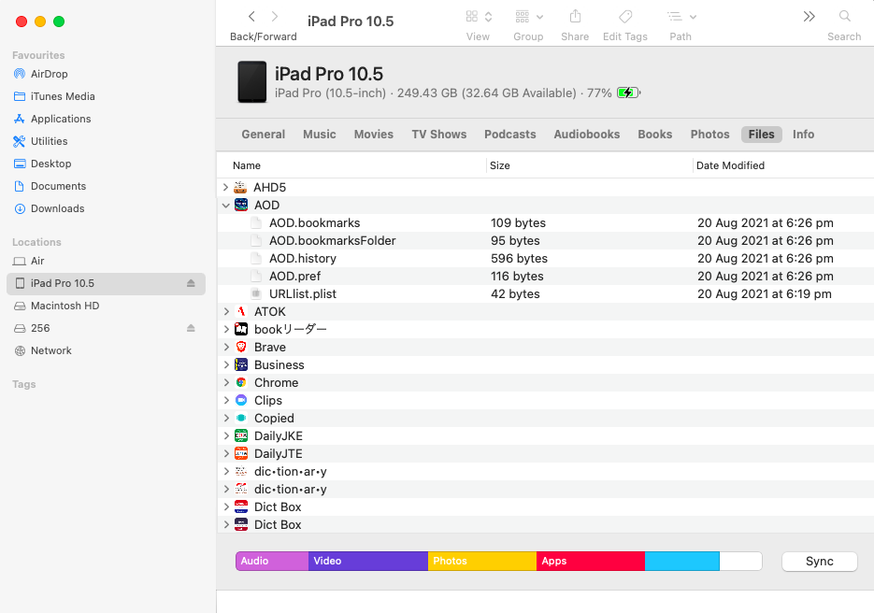Screen dimensions: 874x613
Task: Click the battery charging indicator
Action: (629, 93)
